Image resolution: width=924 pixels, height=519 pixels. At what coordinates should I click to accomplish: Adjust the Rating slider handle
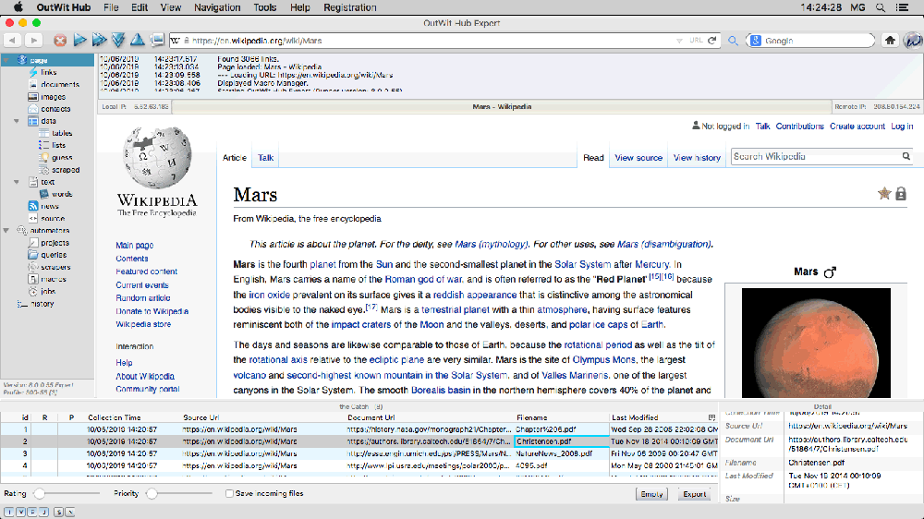[40, 494]
